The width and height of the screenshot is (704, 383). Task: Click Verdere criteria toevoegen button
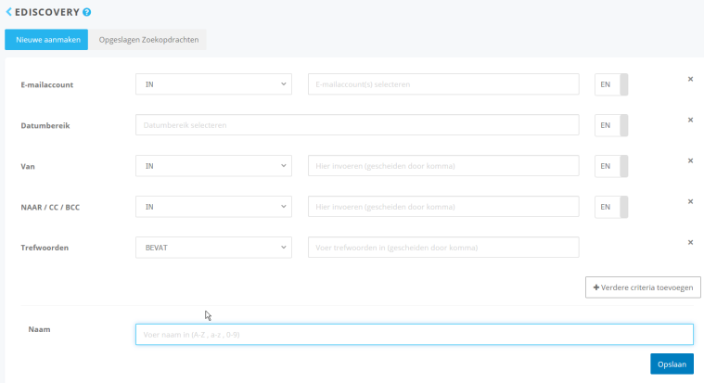643,287
